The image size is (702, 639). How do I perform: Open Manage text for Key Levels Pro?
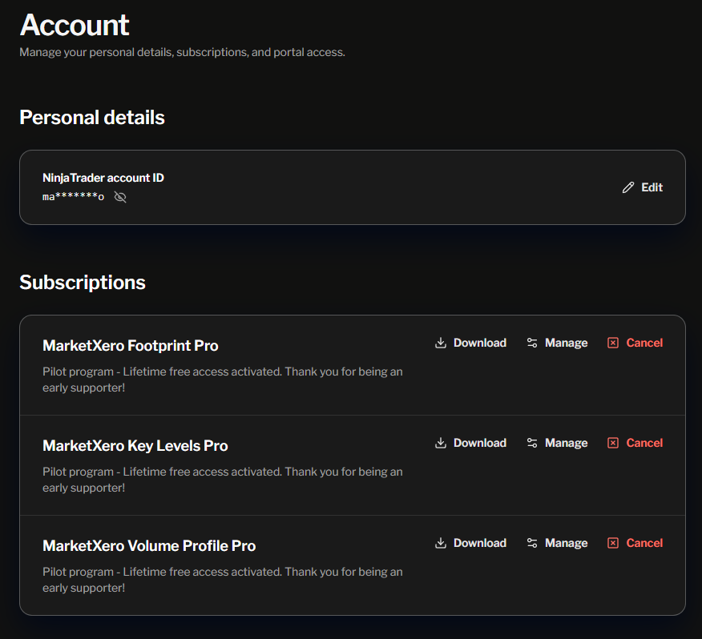[x=566, y=443]
